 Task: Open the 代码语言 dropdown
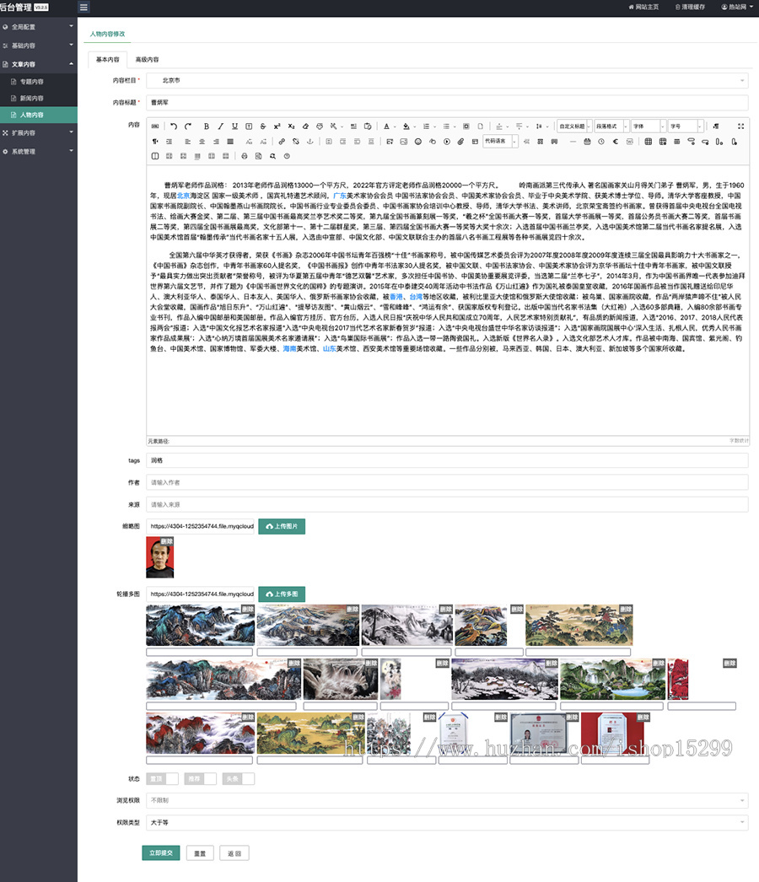coord(500,142)
